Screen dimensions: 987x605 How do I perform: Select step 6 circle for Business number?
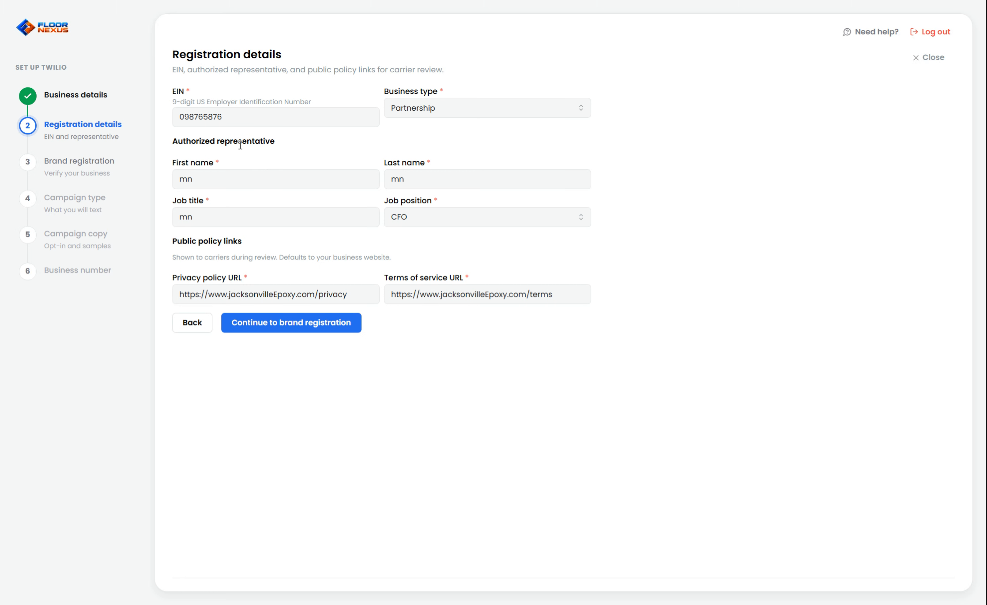tap(28, 271)
